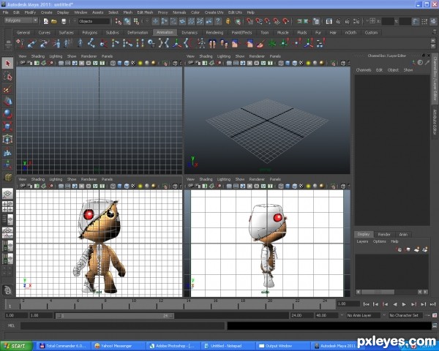Click the Paint Skin Weights brush icon
This screenshot has width=439, height=351.
[x=260, y=43]
